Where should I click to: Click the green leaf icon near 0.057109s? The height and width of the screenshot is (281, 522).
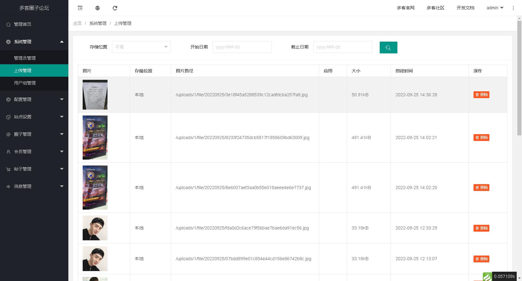(488, 276)
